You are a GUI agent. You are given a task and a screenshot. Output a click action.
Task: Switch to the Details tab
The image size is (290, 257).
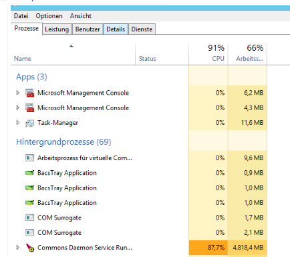coord(116,29)
